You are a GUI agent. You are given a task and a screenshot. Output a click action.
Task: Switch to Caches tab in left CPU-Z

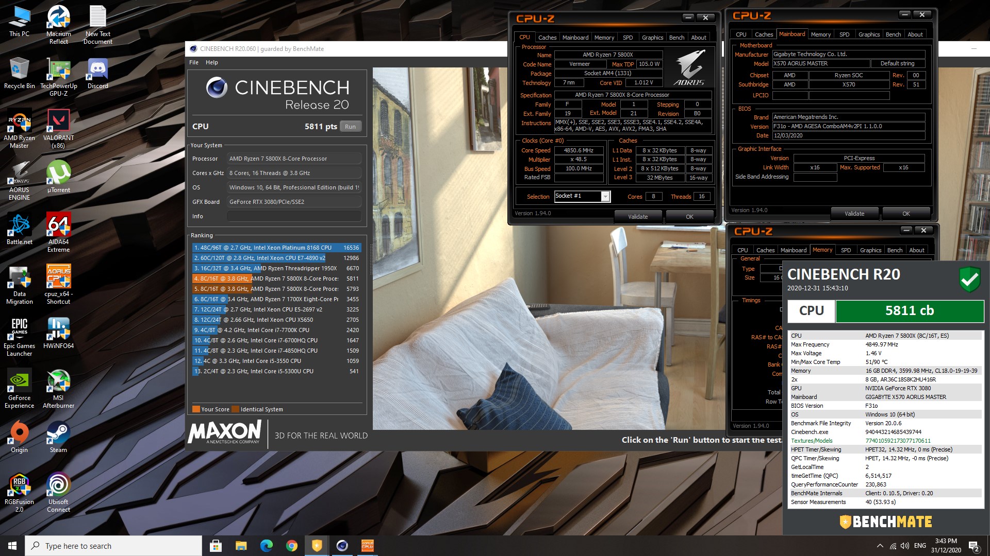point(547,38)
